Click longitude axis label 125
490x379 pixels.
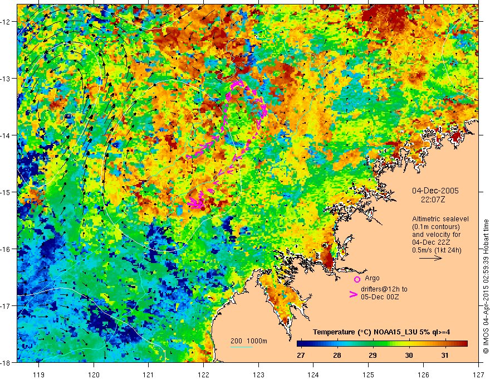(x=369, y=375)
